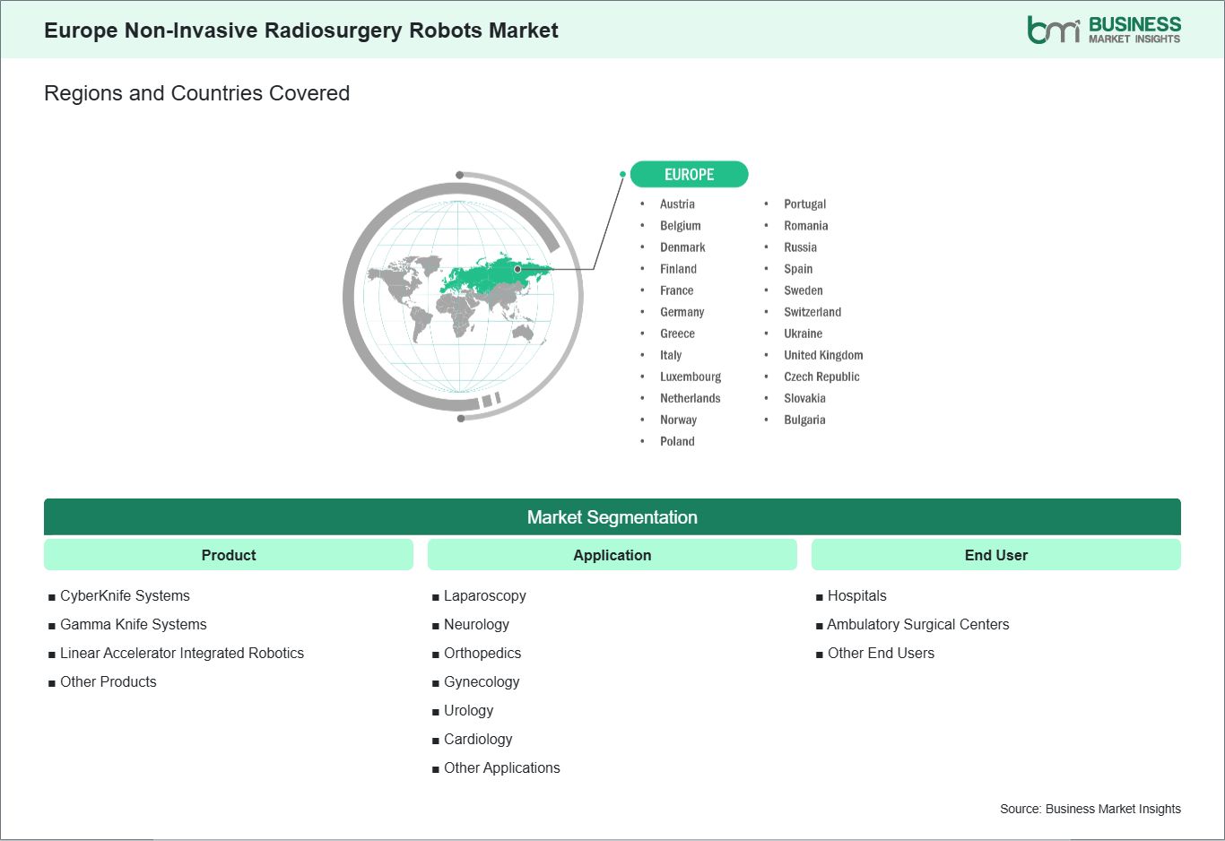Select Ukraine in country list
The image size is (1225, 841).
(x=804, y=334)
